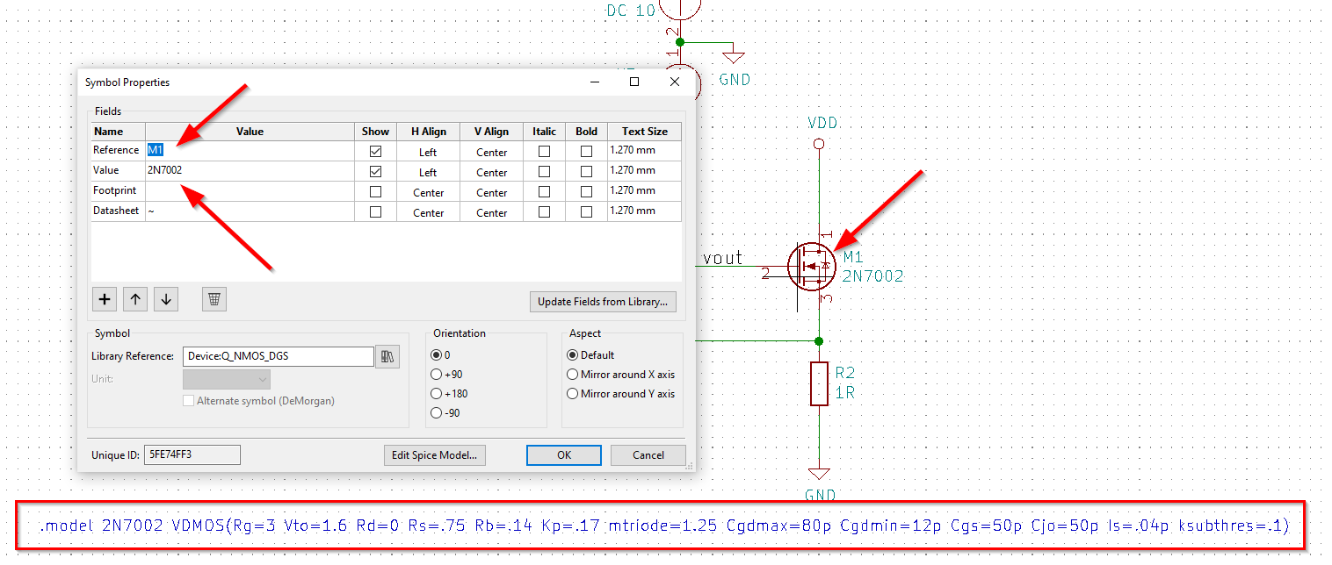1332x565 pixels.
Task: Click the add field plus button
Action: (x=105, y=299)
